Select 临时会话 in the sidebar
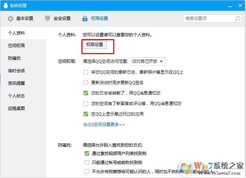246x178 pixels. [23, 71]
